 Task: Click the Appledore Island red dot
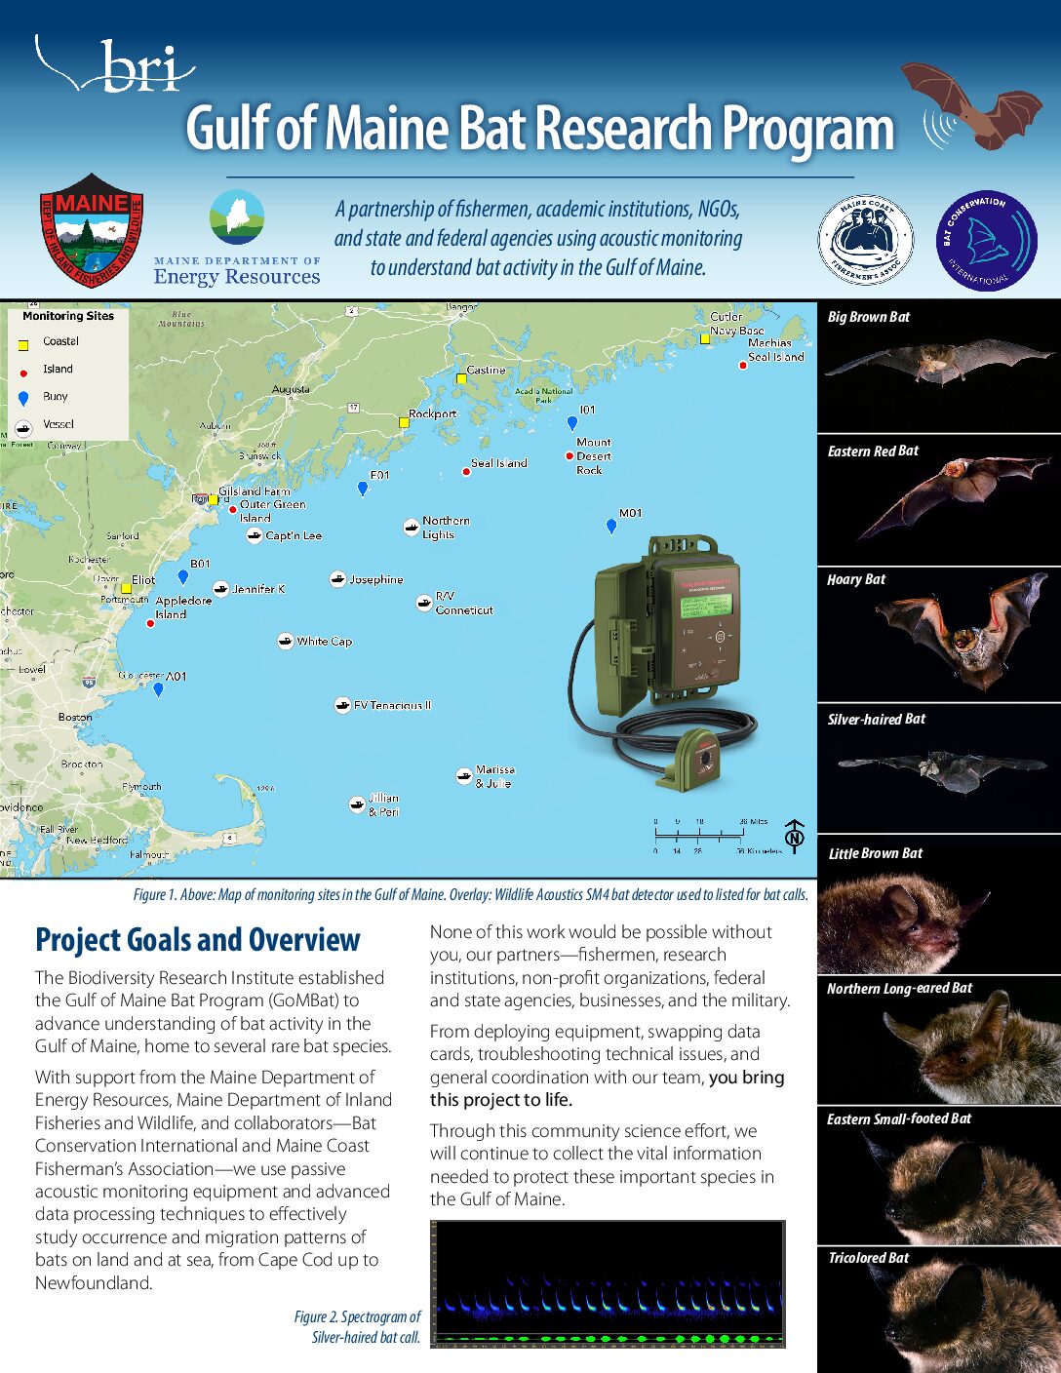click(150, 623)
